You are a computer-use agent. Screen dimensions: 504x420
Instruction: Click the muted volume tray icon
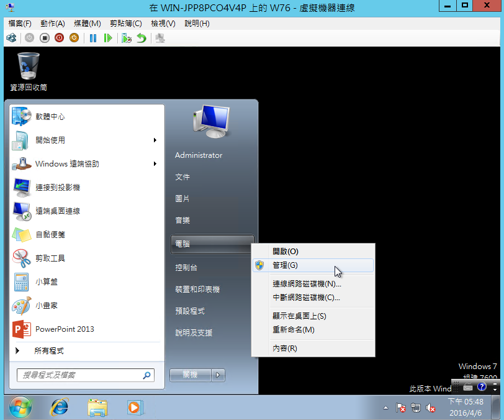430,408
